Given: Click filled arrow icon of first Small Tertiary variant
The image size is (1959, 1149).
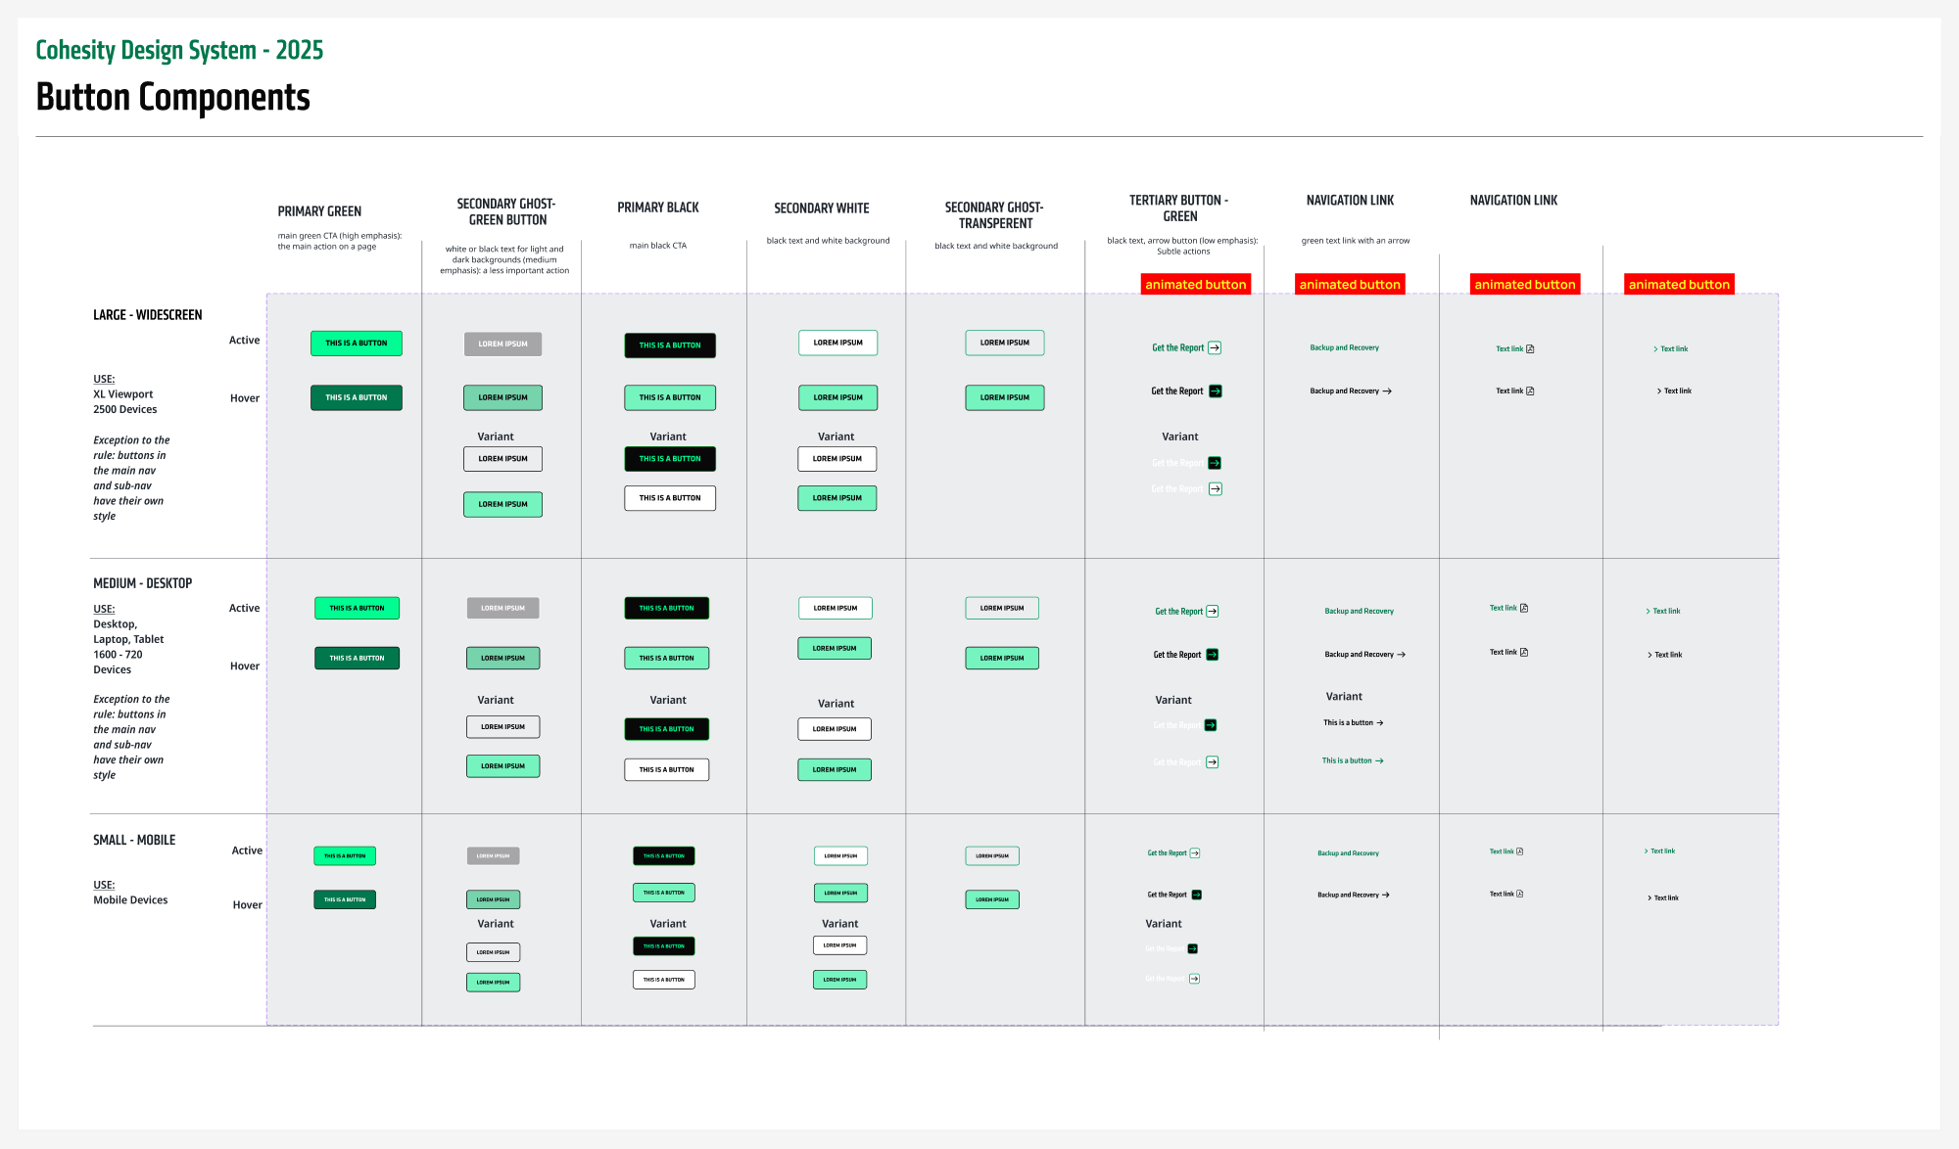Looking at the screenshot, I should [1193, 948].
